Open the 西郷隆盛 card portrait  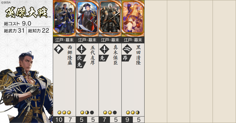[x=65, y=18]
